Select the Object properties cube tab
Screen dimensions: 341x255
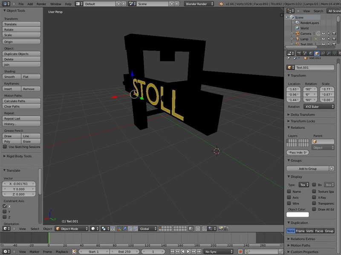point(317,53)
